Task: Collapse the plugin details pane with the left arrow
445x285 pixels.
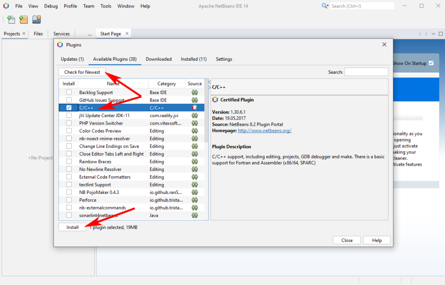Action: pyautogui.click(x=210, y=82)
